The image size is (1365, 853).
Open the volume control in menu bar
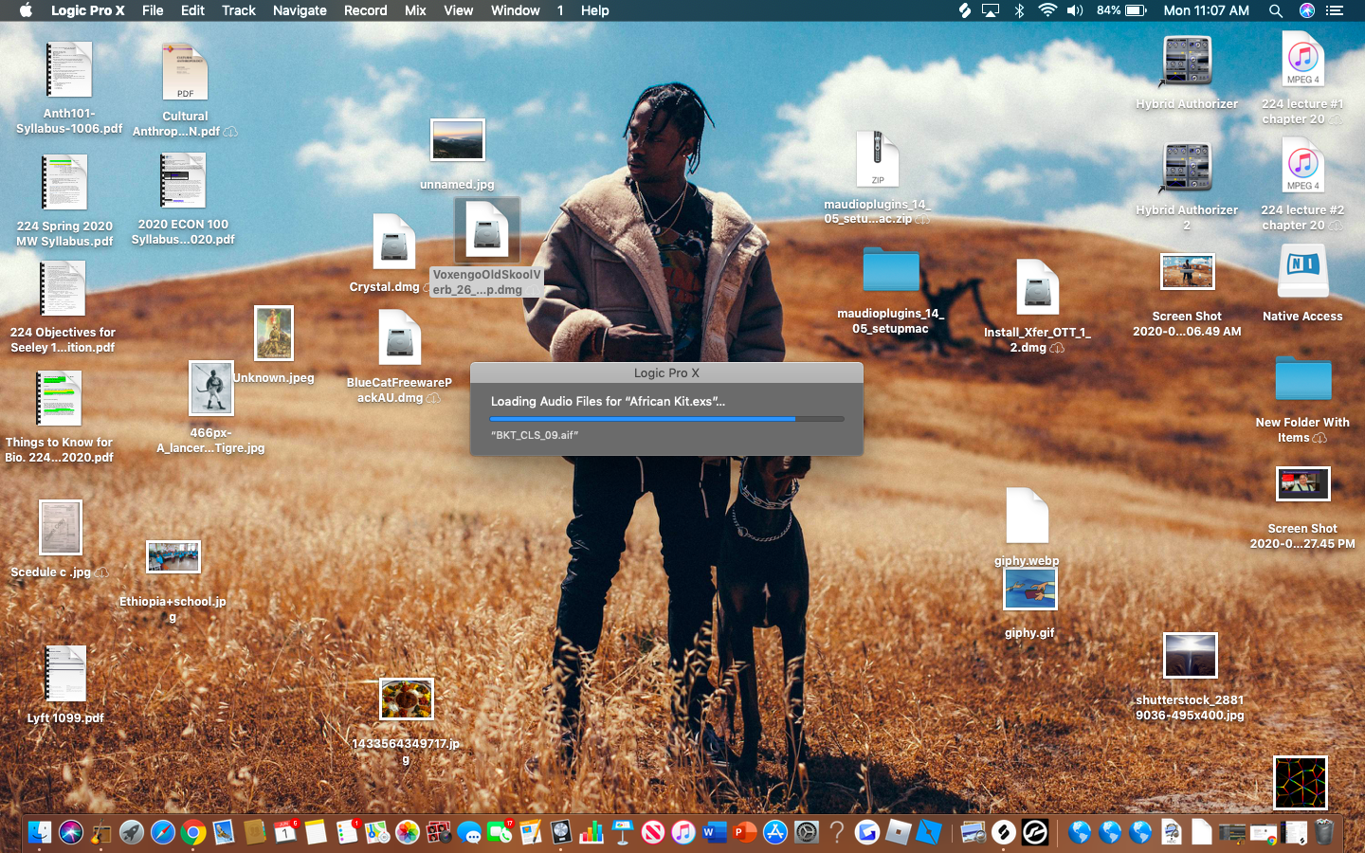click(x=1075, y=10)
